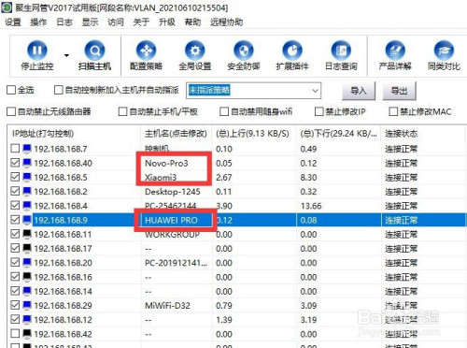Click the 停止监控 pause icon
The width and height of the screenshot is (467, 348).
pyautogui.click(x=37, y=50)
